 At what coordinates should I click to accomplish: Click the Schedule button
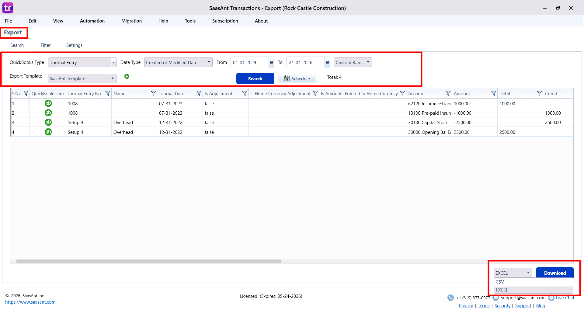[297, 78]
